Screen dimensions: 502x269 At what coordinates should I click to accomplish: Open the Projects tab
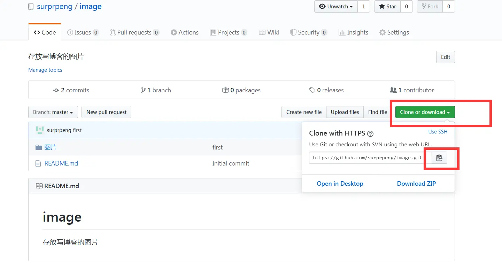[x=229, y=32]
